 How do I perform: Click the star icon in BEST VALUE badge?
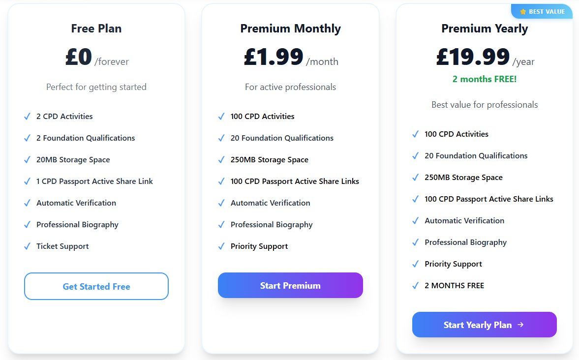522,11
